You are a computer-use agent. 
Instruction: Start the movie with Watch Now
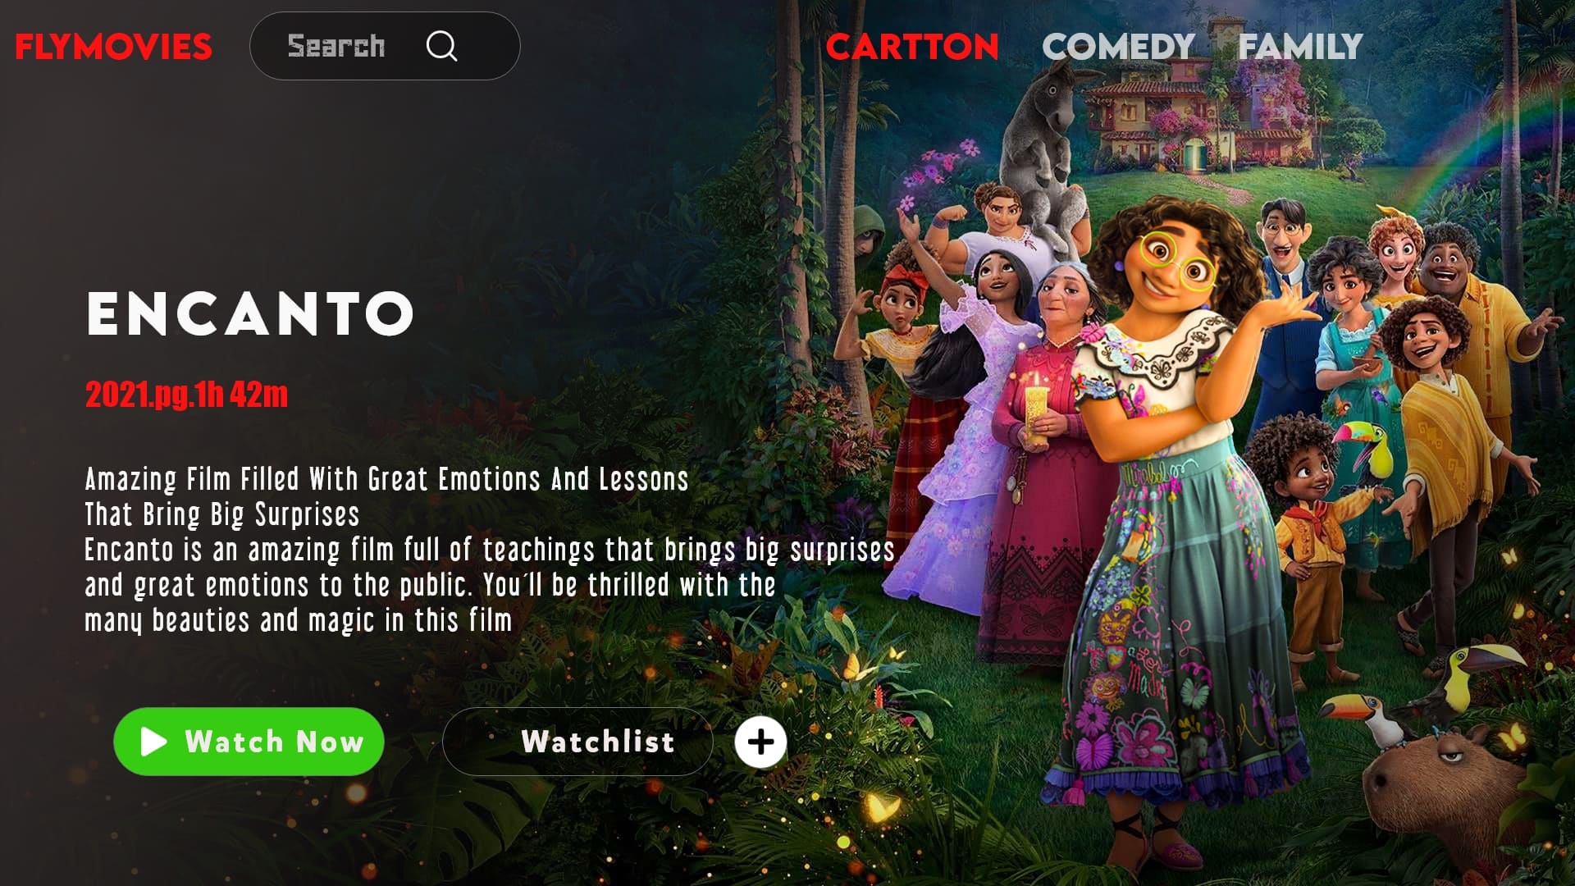pos(249,742)
